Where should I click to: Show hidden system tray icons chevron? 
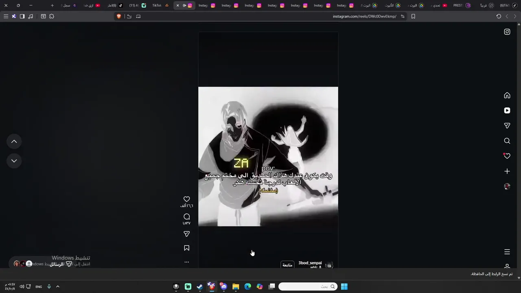[58, 286]
